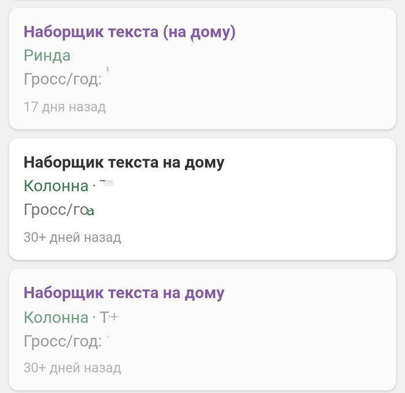Screen dimensions: 405x393
Task: Click "30+ дней назад" in white card
Action: point(72,237)
